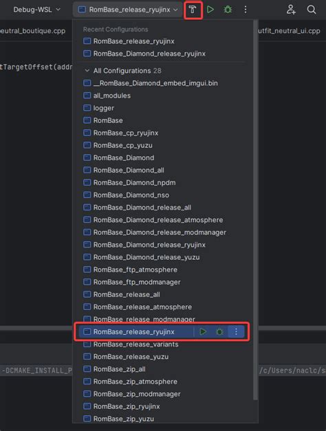The image size is (326, 431).
Task: Select RomBase_cp_yuzu in the list
Action: pos(162,145)
